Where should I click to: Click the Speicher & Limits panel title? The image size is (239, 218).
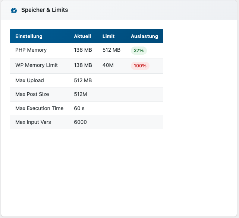click(44, 10)
